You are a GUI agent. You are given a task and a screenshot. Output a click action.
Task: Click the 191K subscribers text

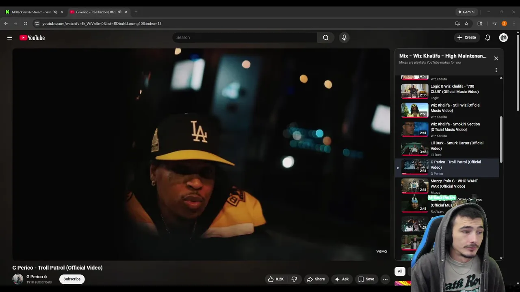[x=39, y=282]
